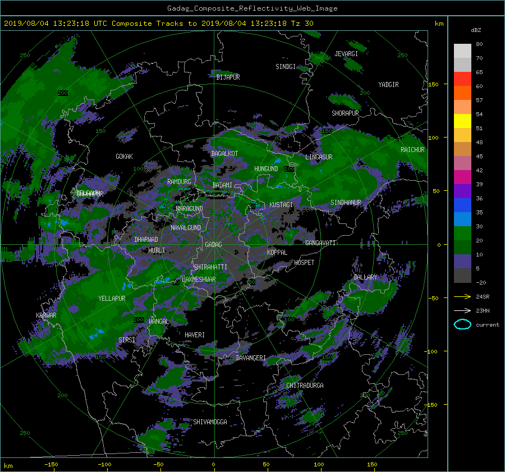Select the YELLAPUR label
505x472 pixels.
coord(112,299)
